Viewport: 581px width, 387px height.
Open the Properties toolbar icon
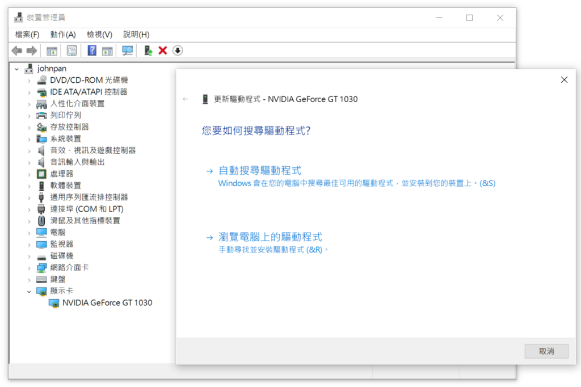71,51
